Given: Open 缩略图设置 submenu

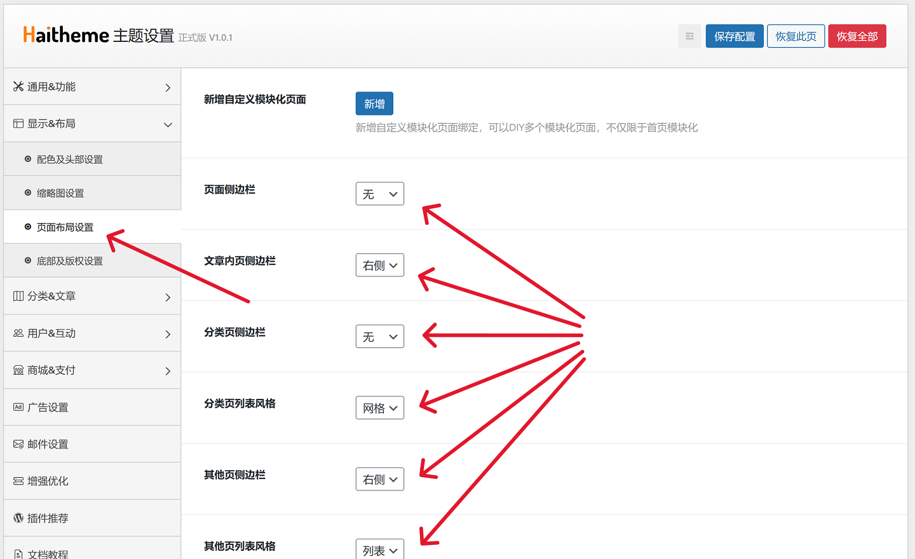Looking at the screenshot, I should point(92,192).
